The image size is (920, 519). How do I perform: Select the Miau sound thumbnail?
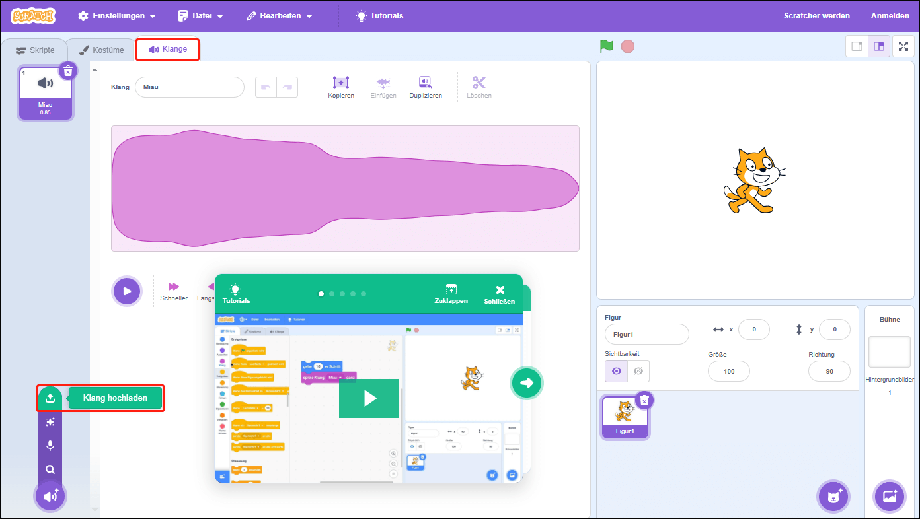tap(45, 94)
